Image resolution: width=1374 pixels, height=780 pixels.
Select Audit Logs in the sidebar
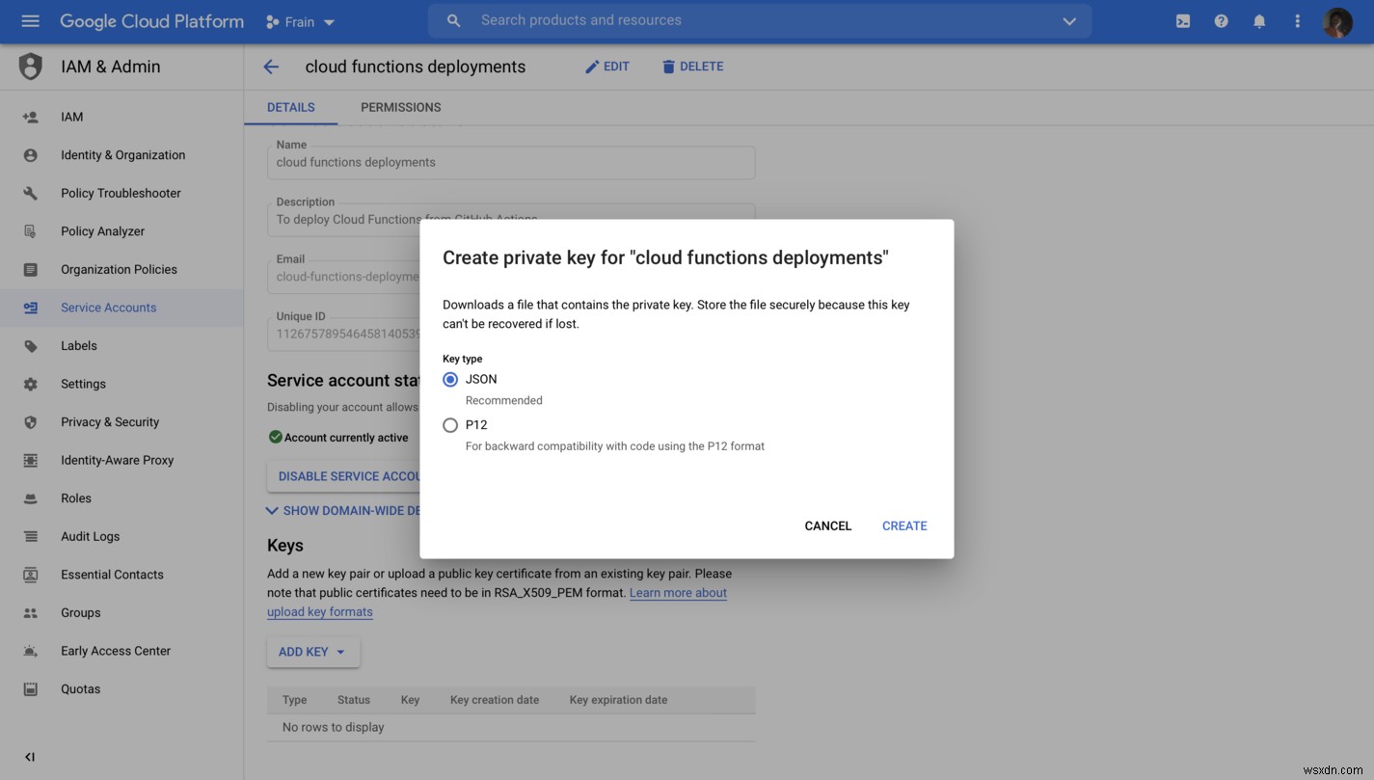90,536
